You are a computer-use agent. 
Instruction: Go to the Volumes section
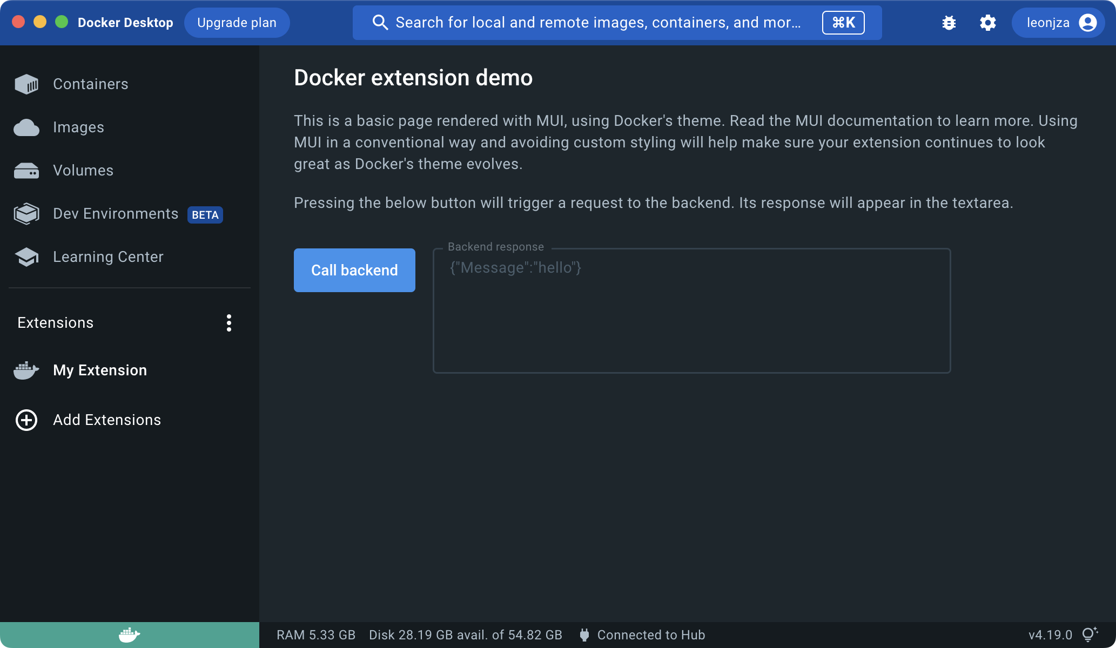tap(83, 171)
